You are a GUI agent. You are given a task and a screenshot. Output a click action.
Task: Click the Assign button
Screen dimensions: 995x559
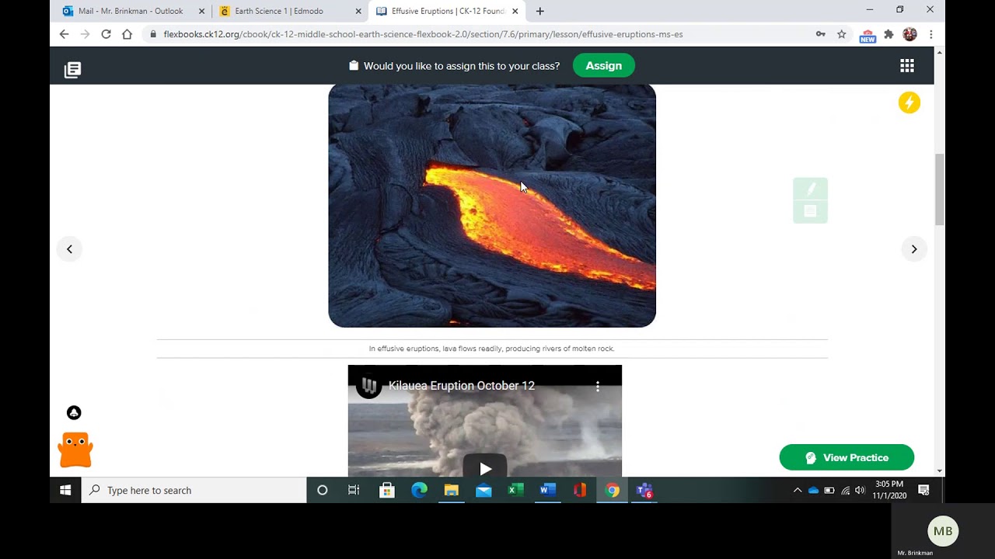click(x=604, y=66)
